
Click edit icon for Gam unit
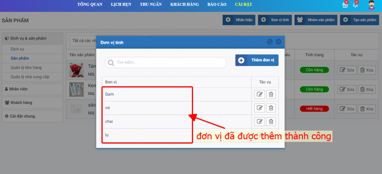[259, 94]
